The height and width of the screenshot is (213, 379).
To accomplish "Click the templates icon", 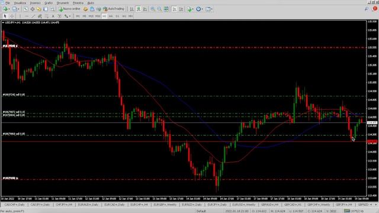I will pos(208,9).
